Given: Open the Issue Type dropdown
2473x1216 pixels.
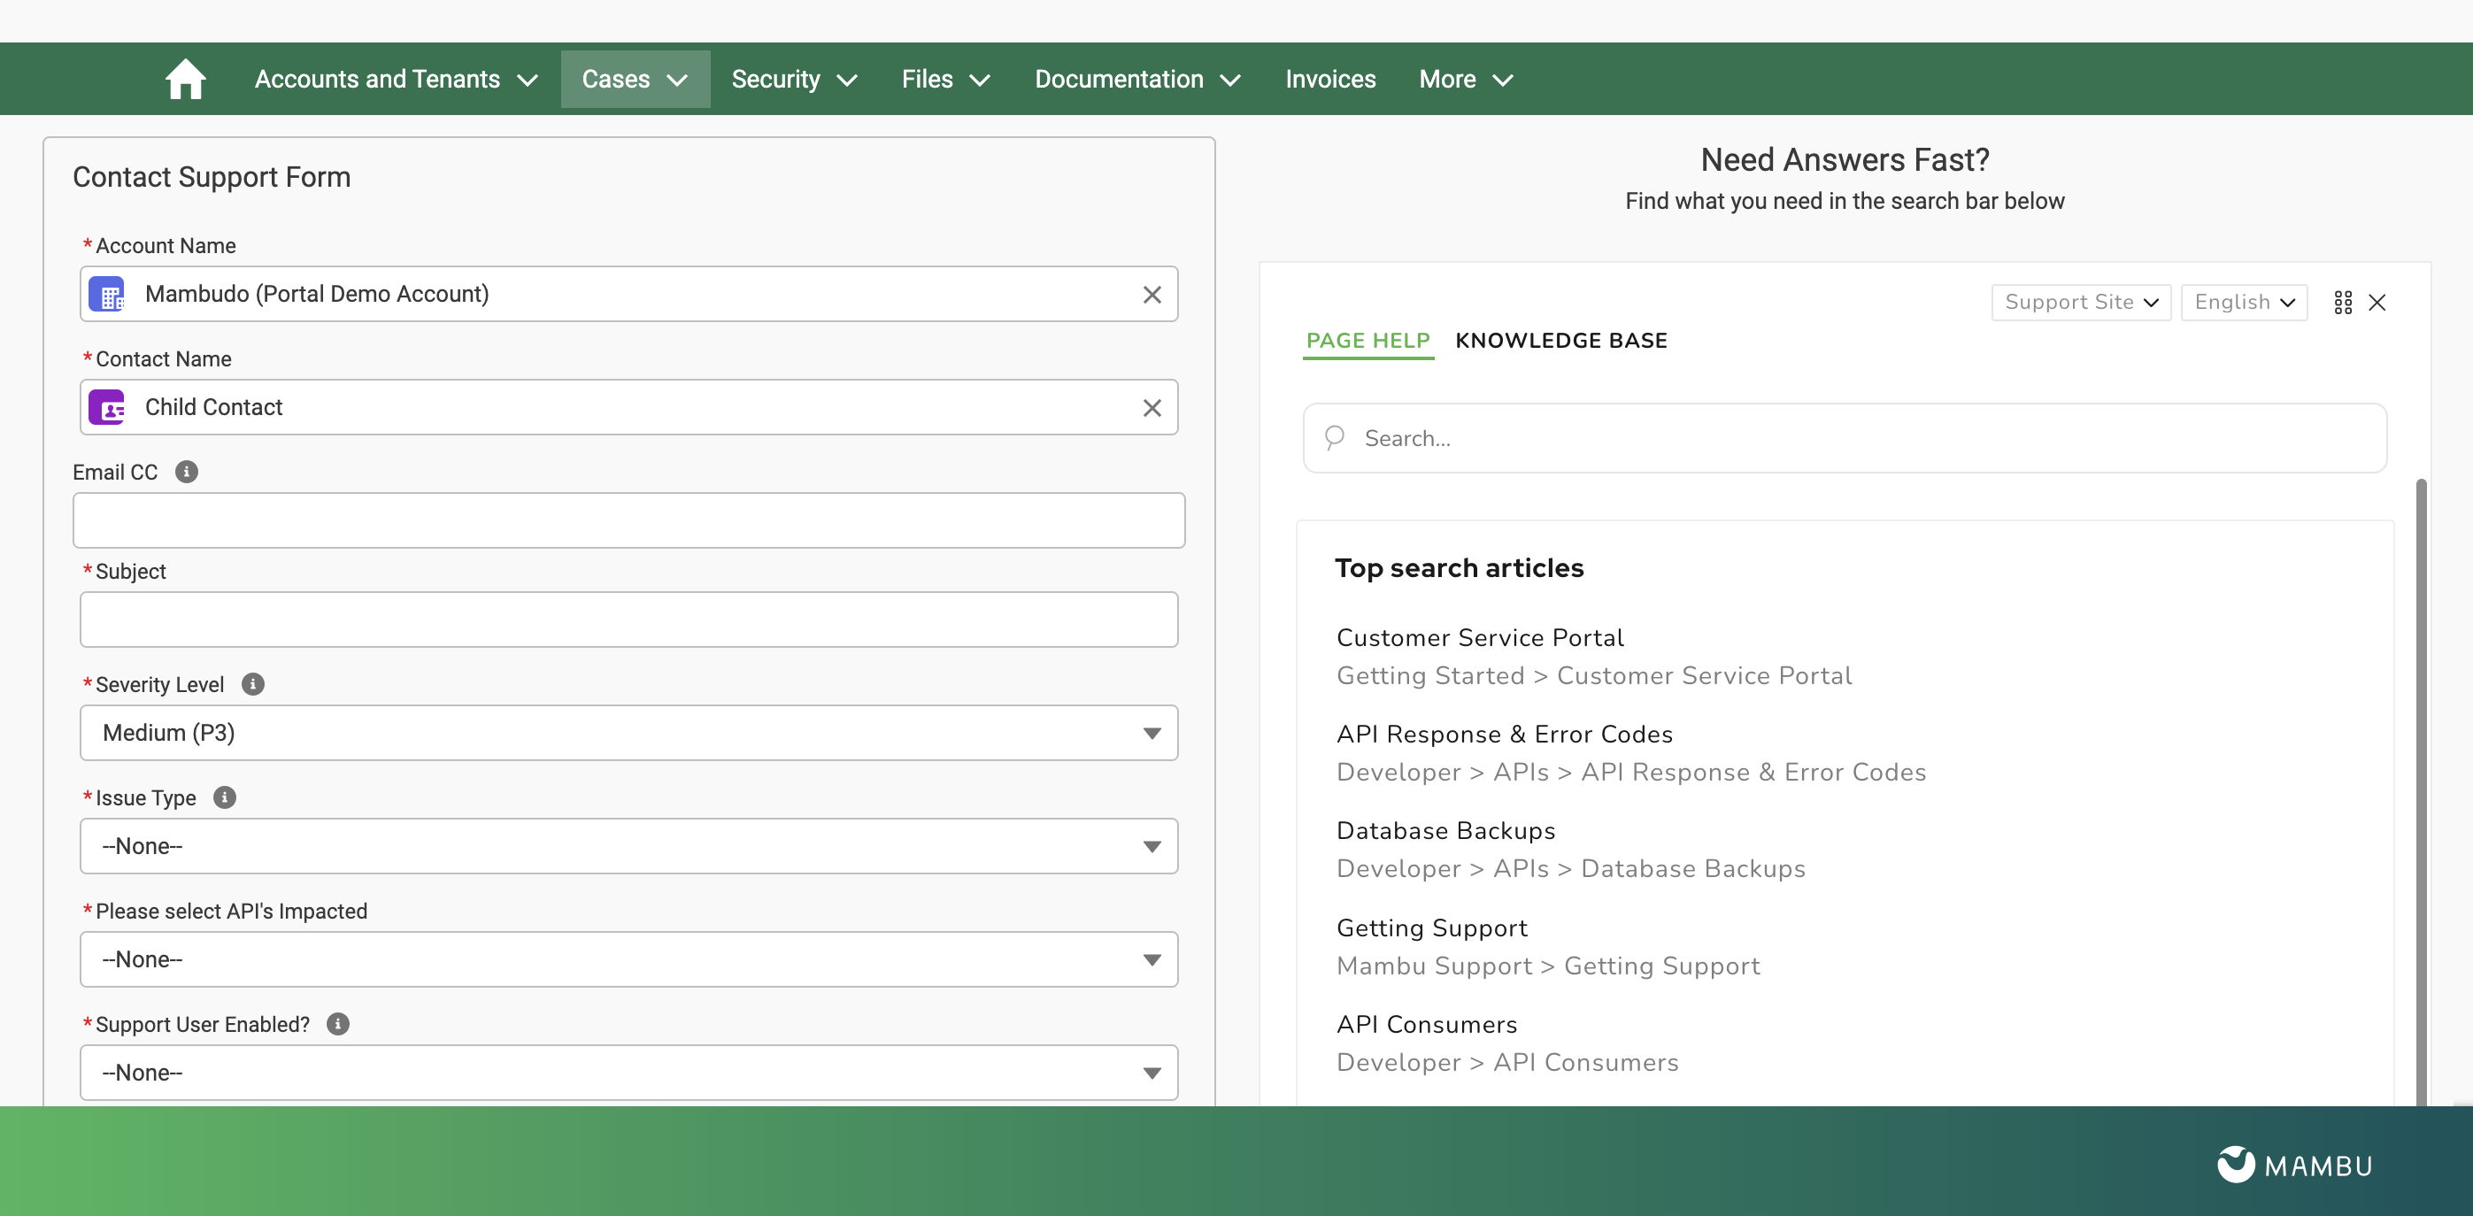Looking at the screenshot, I should [x=628, y=846].
